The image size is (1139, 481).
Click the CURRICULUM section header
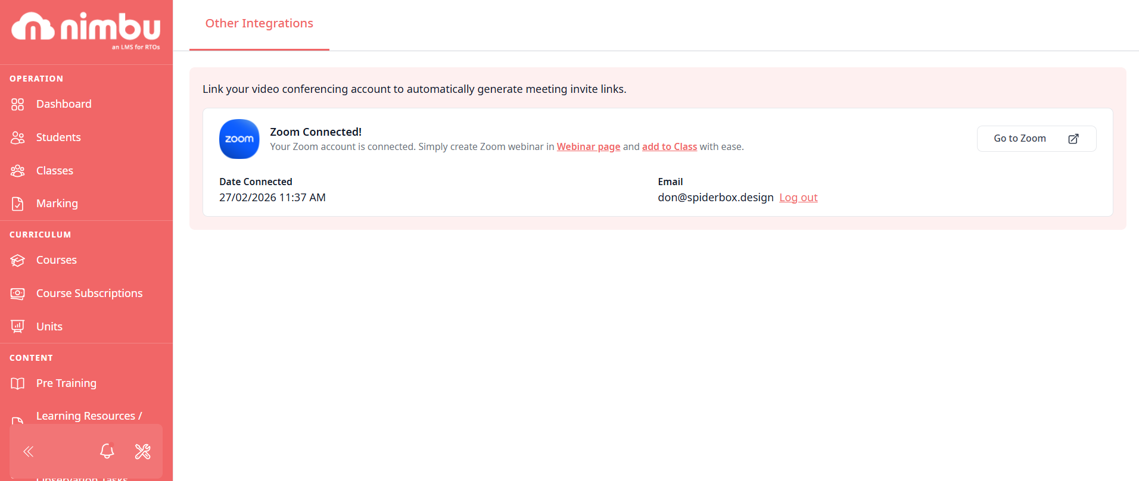click(40, 235)
